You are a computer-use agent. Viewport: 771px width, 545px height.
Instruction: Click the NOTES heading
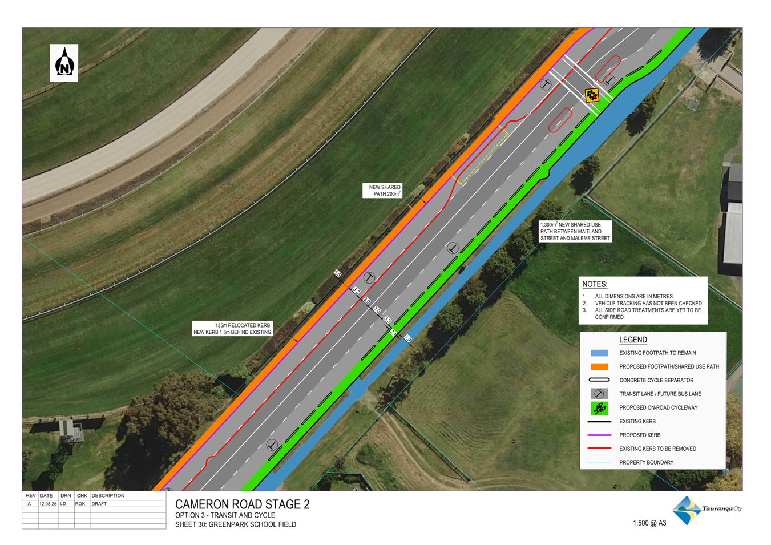(595, 284)
